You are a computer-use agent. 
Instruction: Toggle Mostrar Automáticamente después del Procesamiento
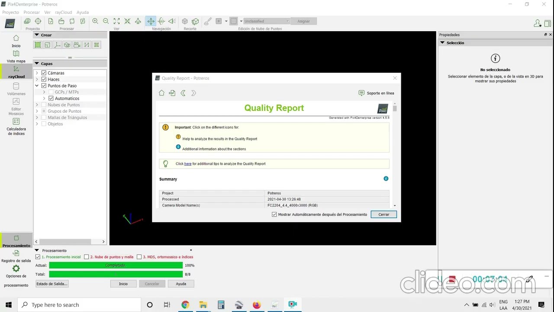click(x=274, y=214)
